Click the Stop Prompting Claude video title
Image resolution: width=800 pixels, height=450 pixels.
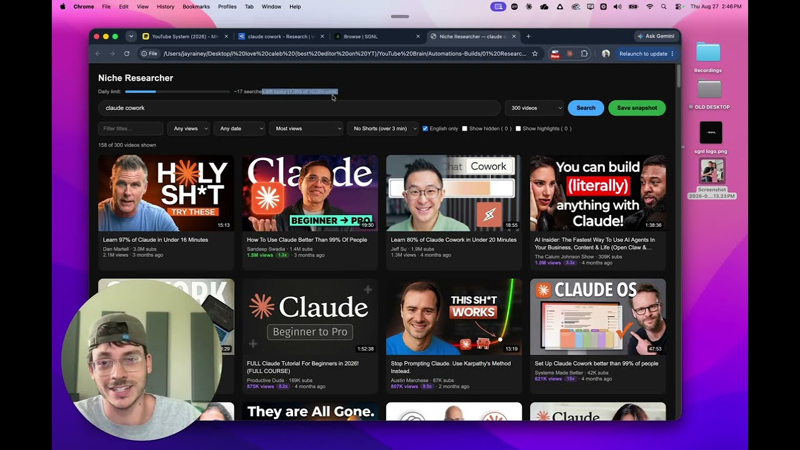(451, 367)
